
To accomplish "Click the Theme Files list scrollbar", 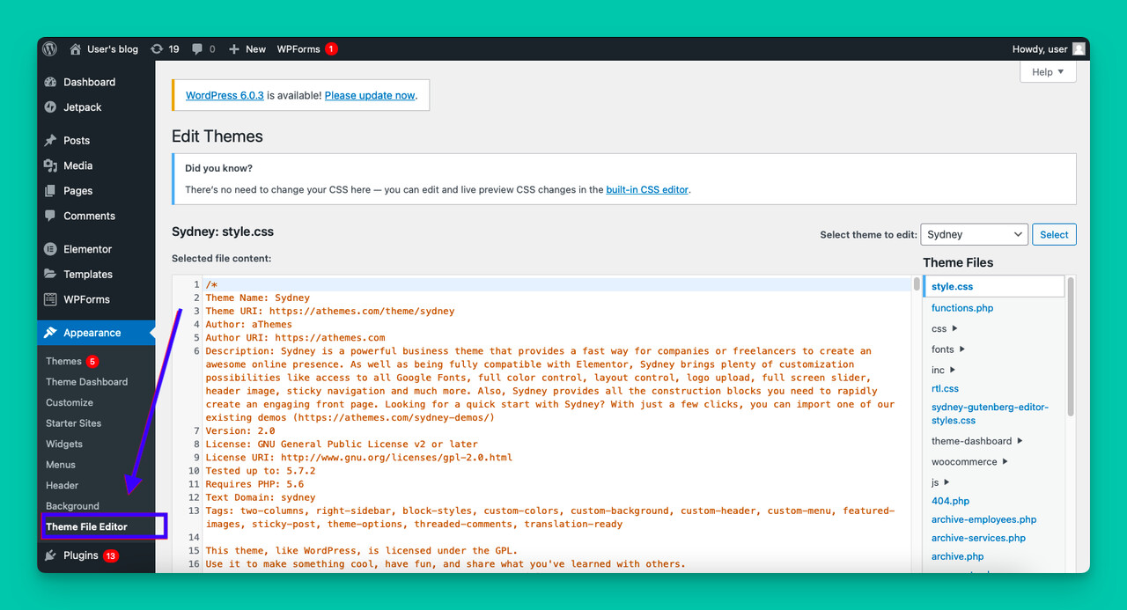I will click(x=1071, y=348).
